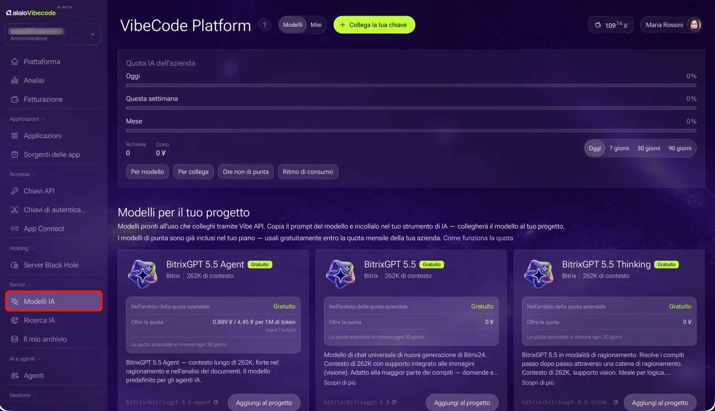
Task: Click Scopri di più under BitrixGPT 5.5
Action: (340, 383)
